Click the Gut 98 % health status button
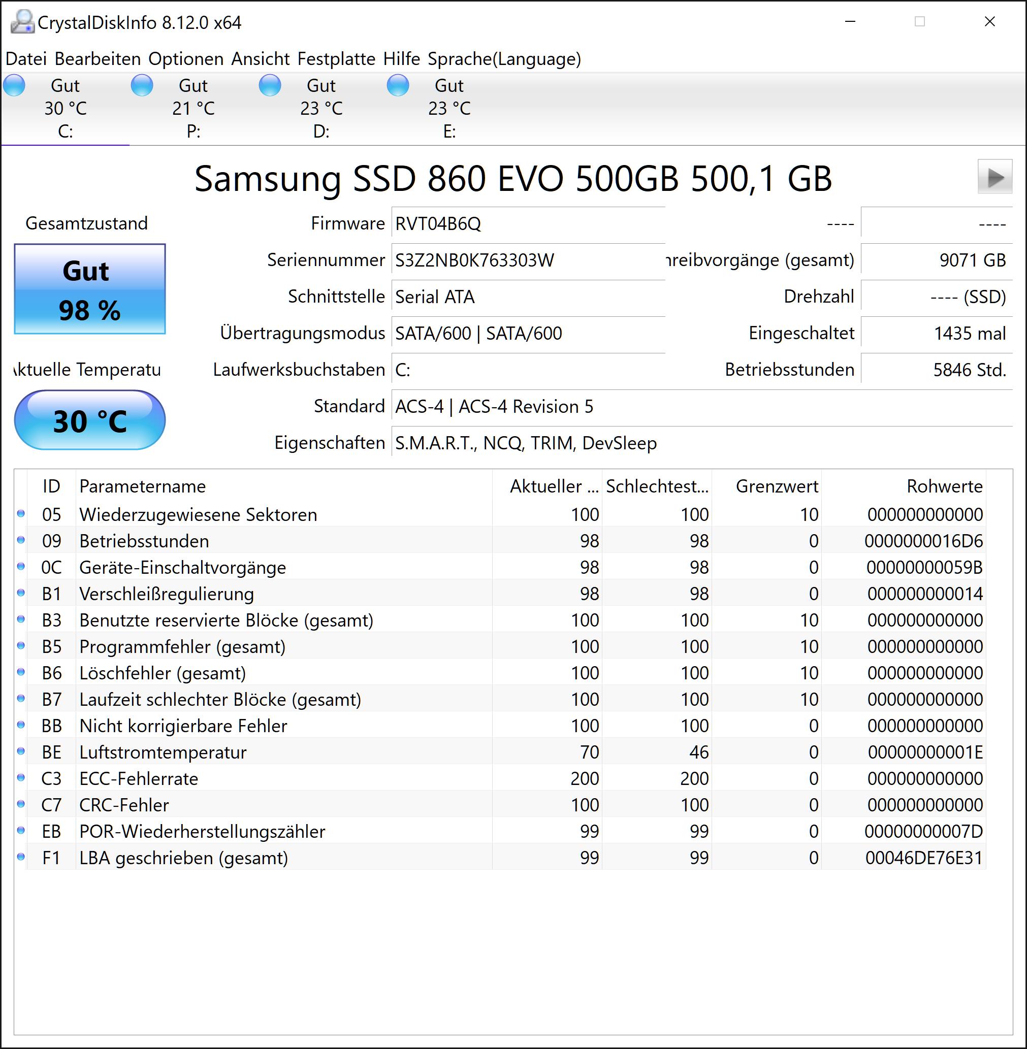Viewport: 1027px width, 1049px height. click(89, 289)
